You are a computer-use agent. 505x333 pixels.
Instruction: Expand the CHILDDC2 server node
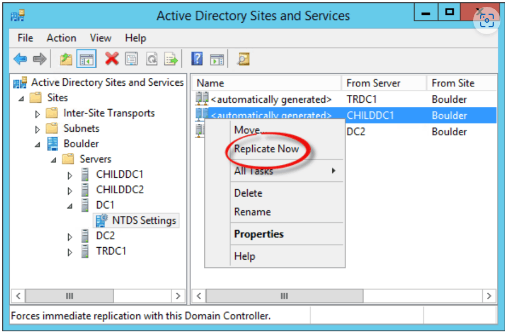[69, 191]
